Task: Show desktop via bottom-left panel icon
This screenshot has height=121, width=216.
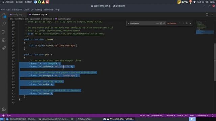Action: tap(2, 119)
